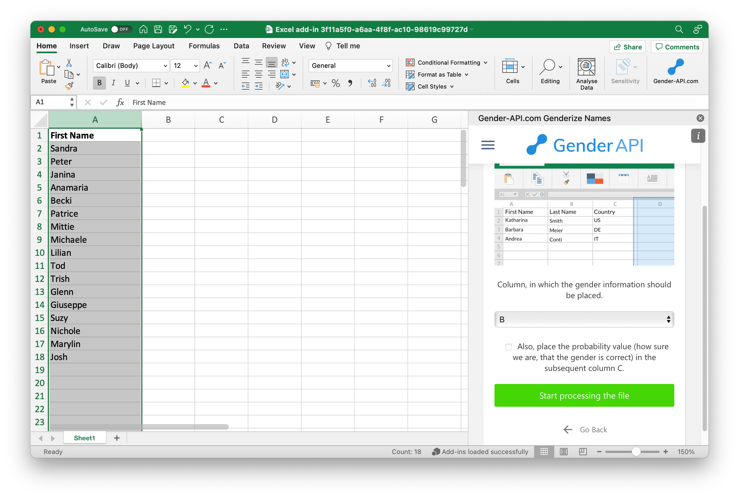Apply percent style format

pos(336,83)
